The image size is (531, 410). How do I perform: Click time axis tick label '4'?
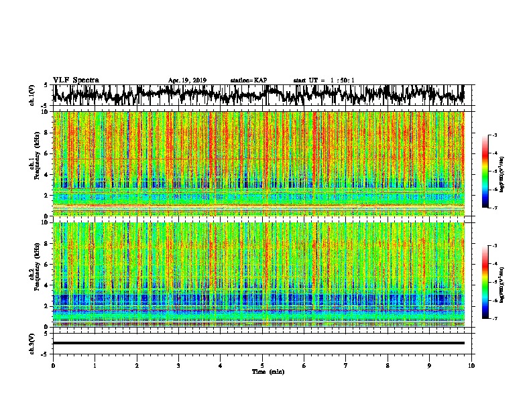tap(221, 366)
